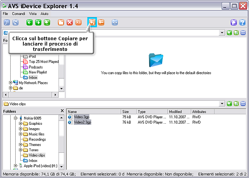This screenshot has height=178, width=249.
Task: Open the Vista menu
Action: (x=33, y=14)
